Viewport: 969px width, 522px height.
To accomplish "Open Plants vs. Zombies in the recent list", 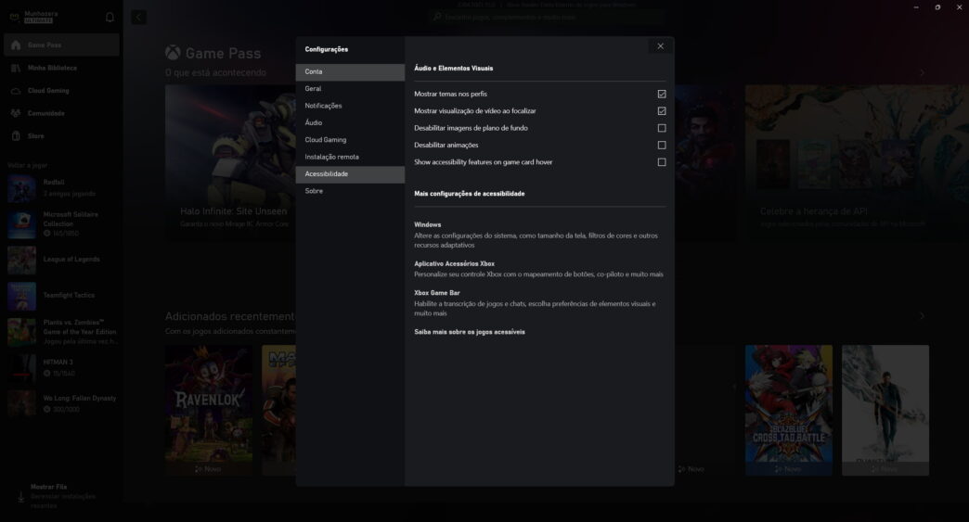I will click(62, 332).
